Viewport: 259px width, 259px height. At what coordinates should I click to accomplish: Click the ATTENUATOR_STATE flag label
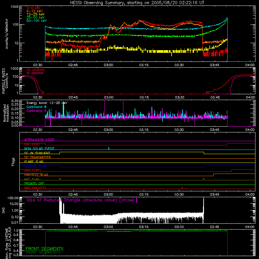pos(39,140)
